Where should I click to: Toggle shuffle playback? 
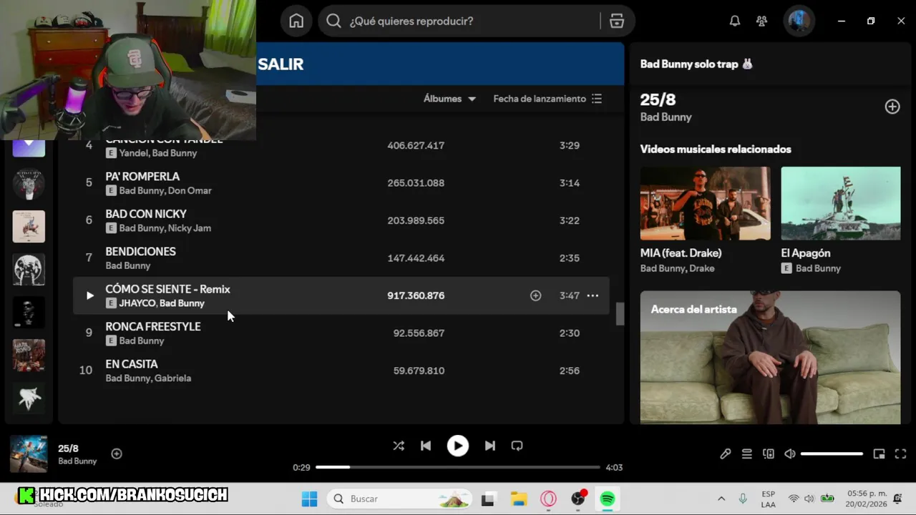(399, 446)
